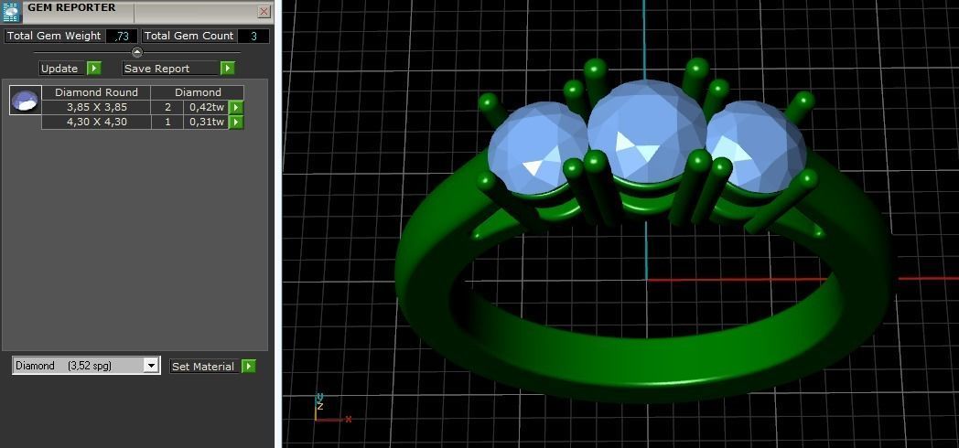This screenshot has width=959, height=448.
Task: Click the green arrow next to Update
Action: coord(93,68)
